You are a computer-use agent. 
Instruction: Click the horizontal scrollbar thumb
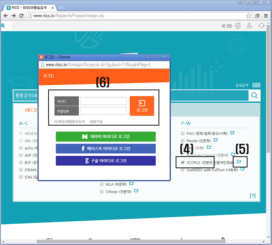click(131, 242)
